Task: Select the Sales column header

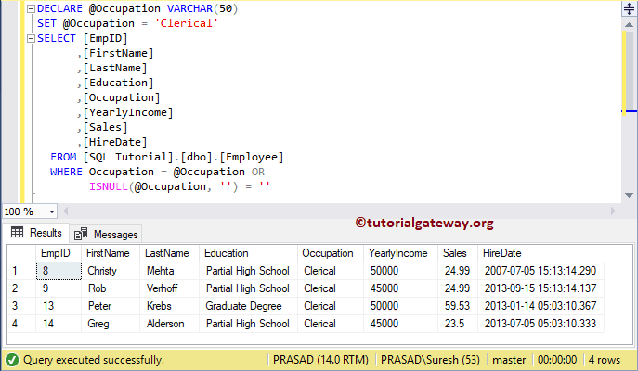Action: [458, 253]
